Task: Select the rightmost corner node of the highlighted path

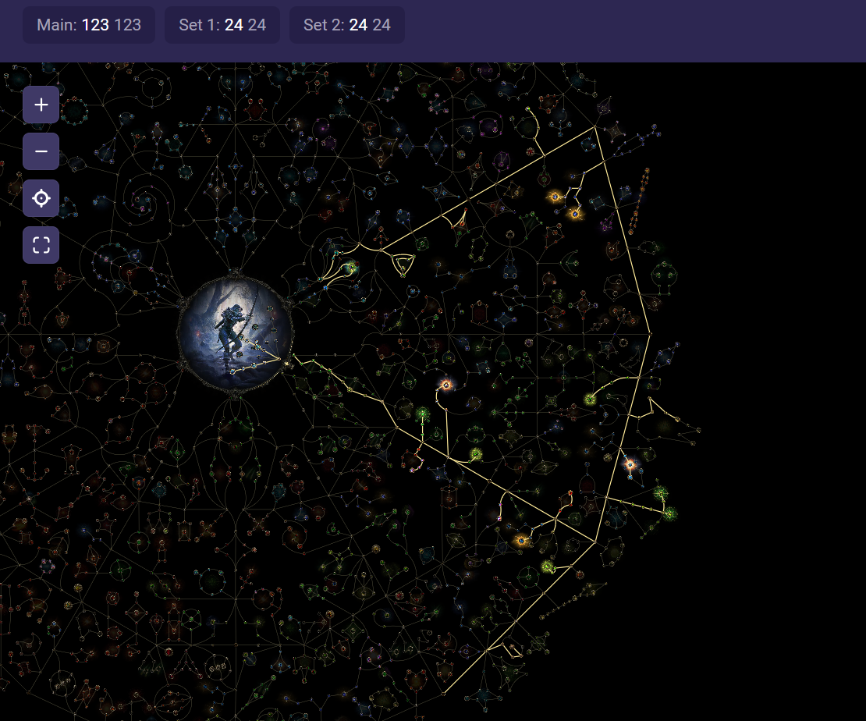Action: (650, 334)
